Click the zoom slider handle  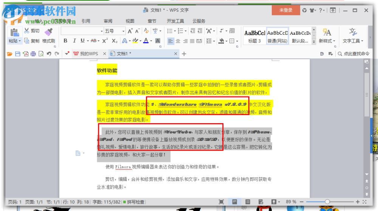(x=327, y=202)
